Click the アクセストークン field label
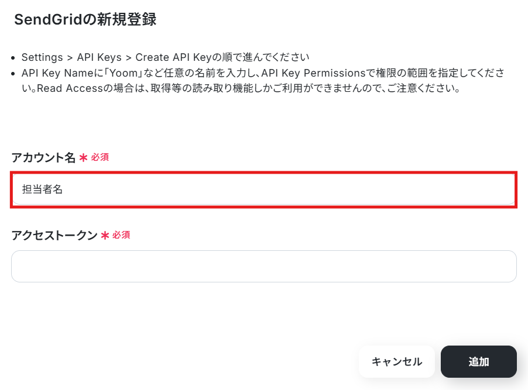This screenshot has height=390, width=528. click(x=54, y=235)
